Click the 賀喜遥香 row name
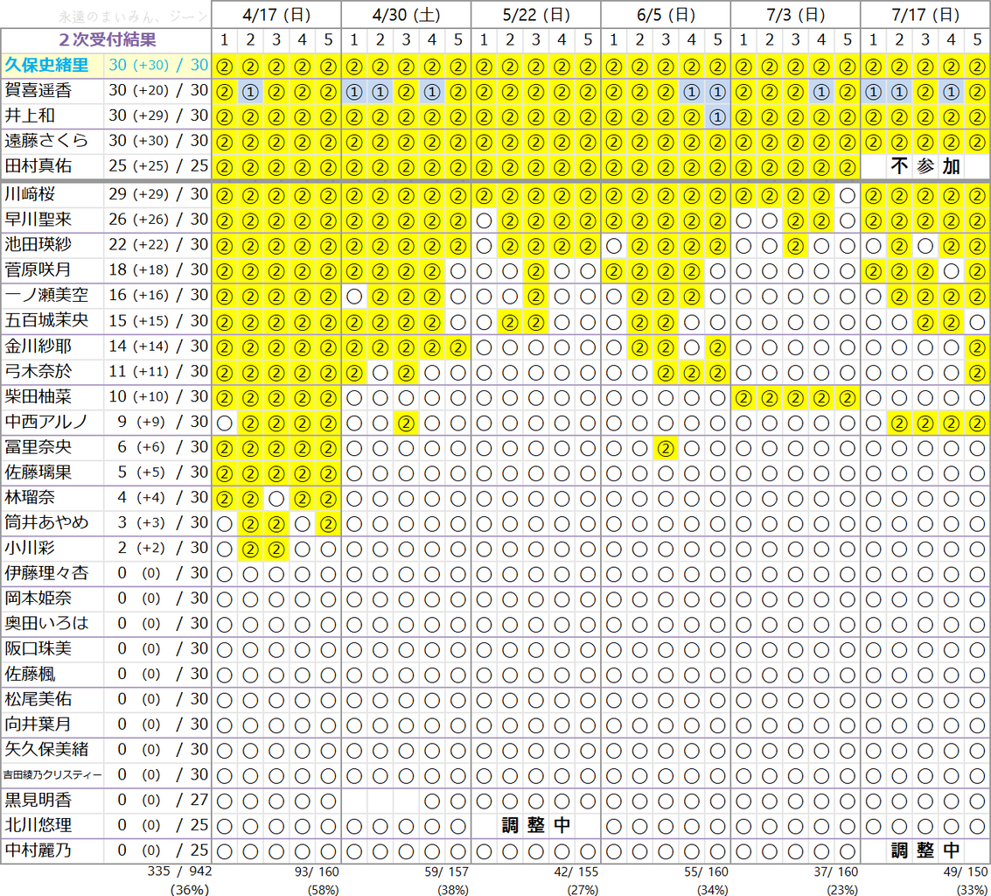 click(x=38, y=90)
